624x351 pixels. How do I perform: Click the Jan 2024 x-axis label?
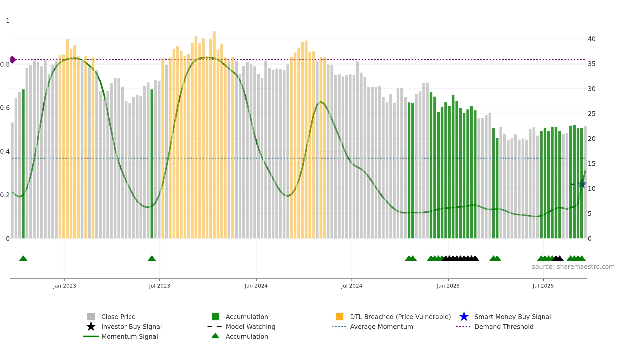256,286
